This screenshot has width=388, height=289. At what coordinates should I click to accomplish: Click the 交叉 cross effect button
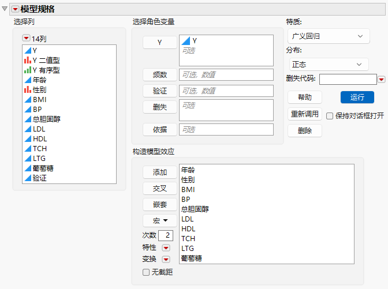pyautogui.click(x=160, y=189)
